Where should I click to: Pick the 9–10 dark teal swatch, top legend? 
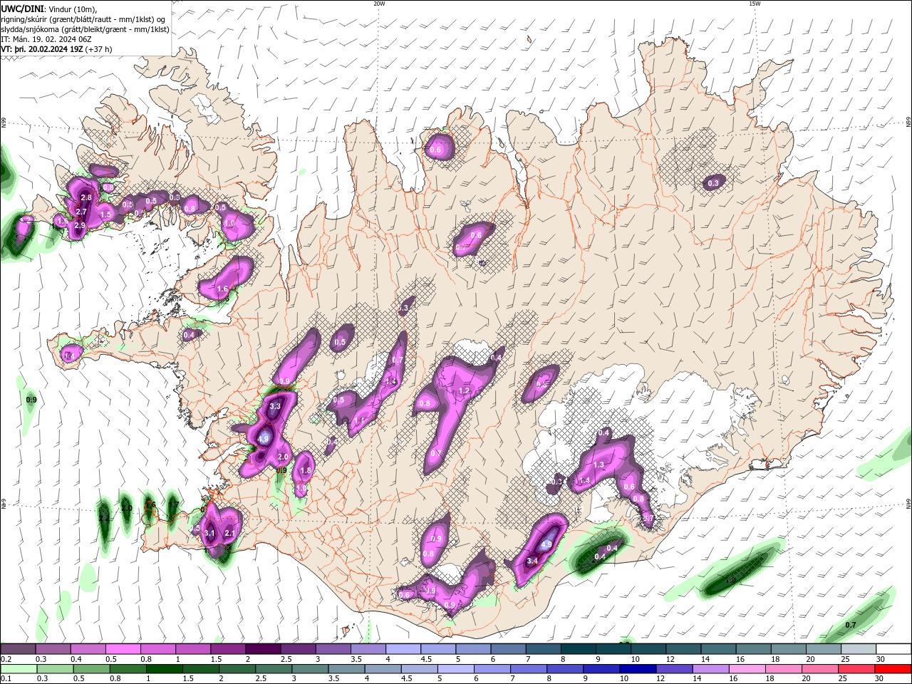tap(613, 649)
